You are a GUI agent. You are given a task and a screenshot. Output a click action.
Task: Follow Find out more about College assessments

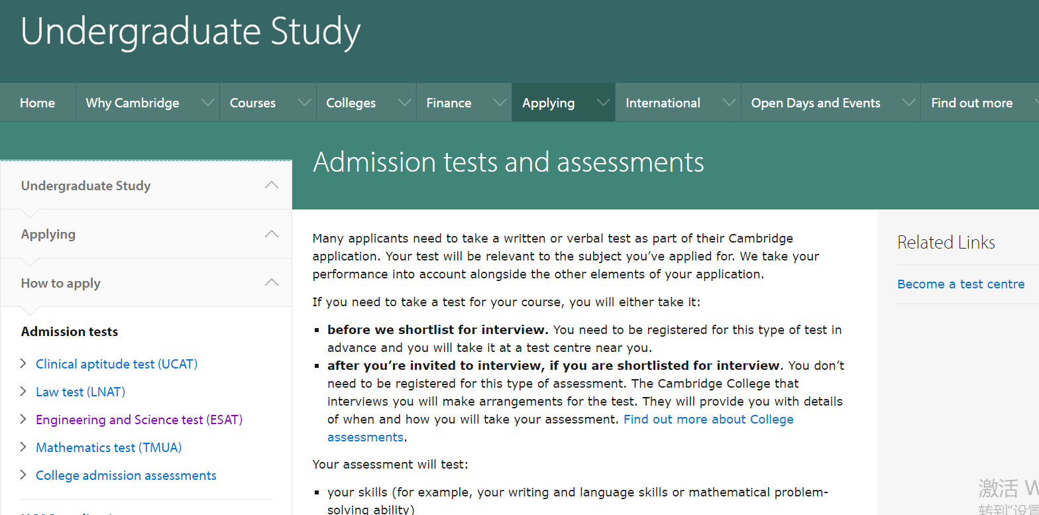tap(708, 420)
